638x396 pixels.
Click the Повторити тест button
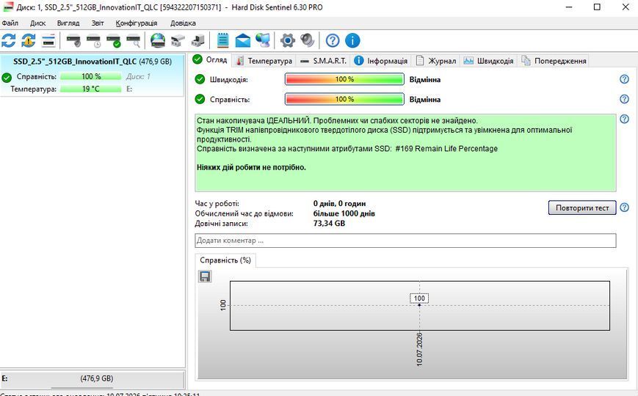pos(582,208)
